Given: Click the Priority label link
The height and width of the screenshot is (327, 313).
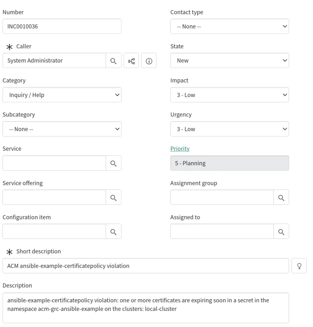Looking at the screenshot, I should (180, 149).
